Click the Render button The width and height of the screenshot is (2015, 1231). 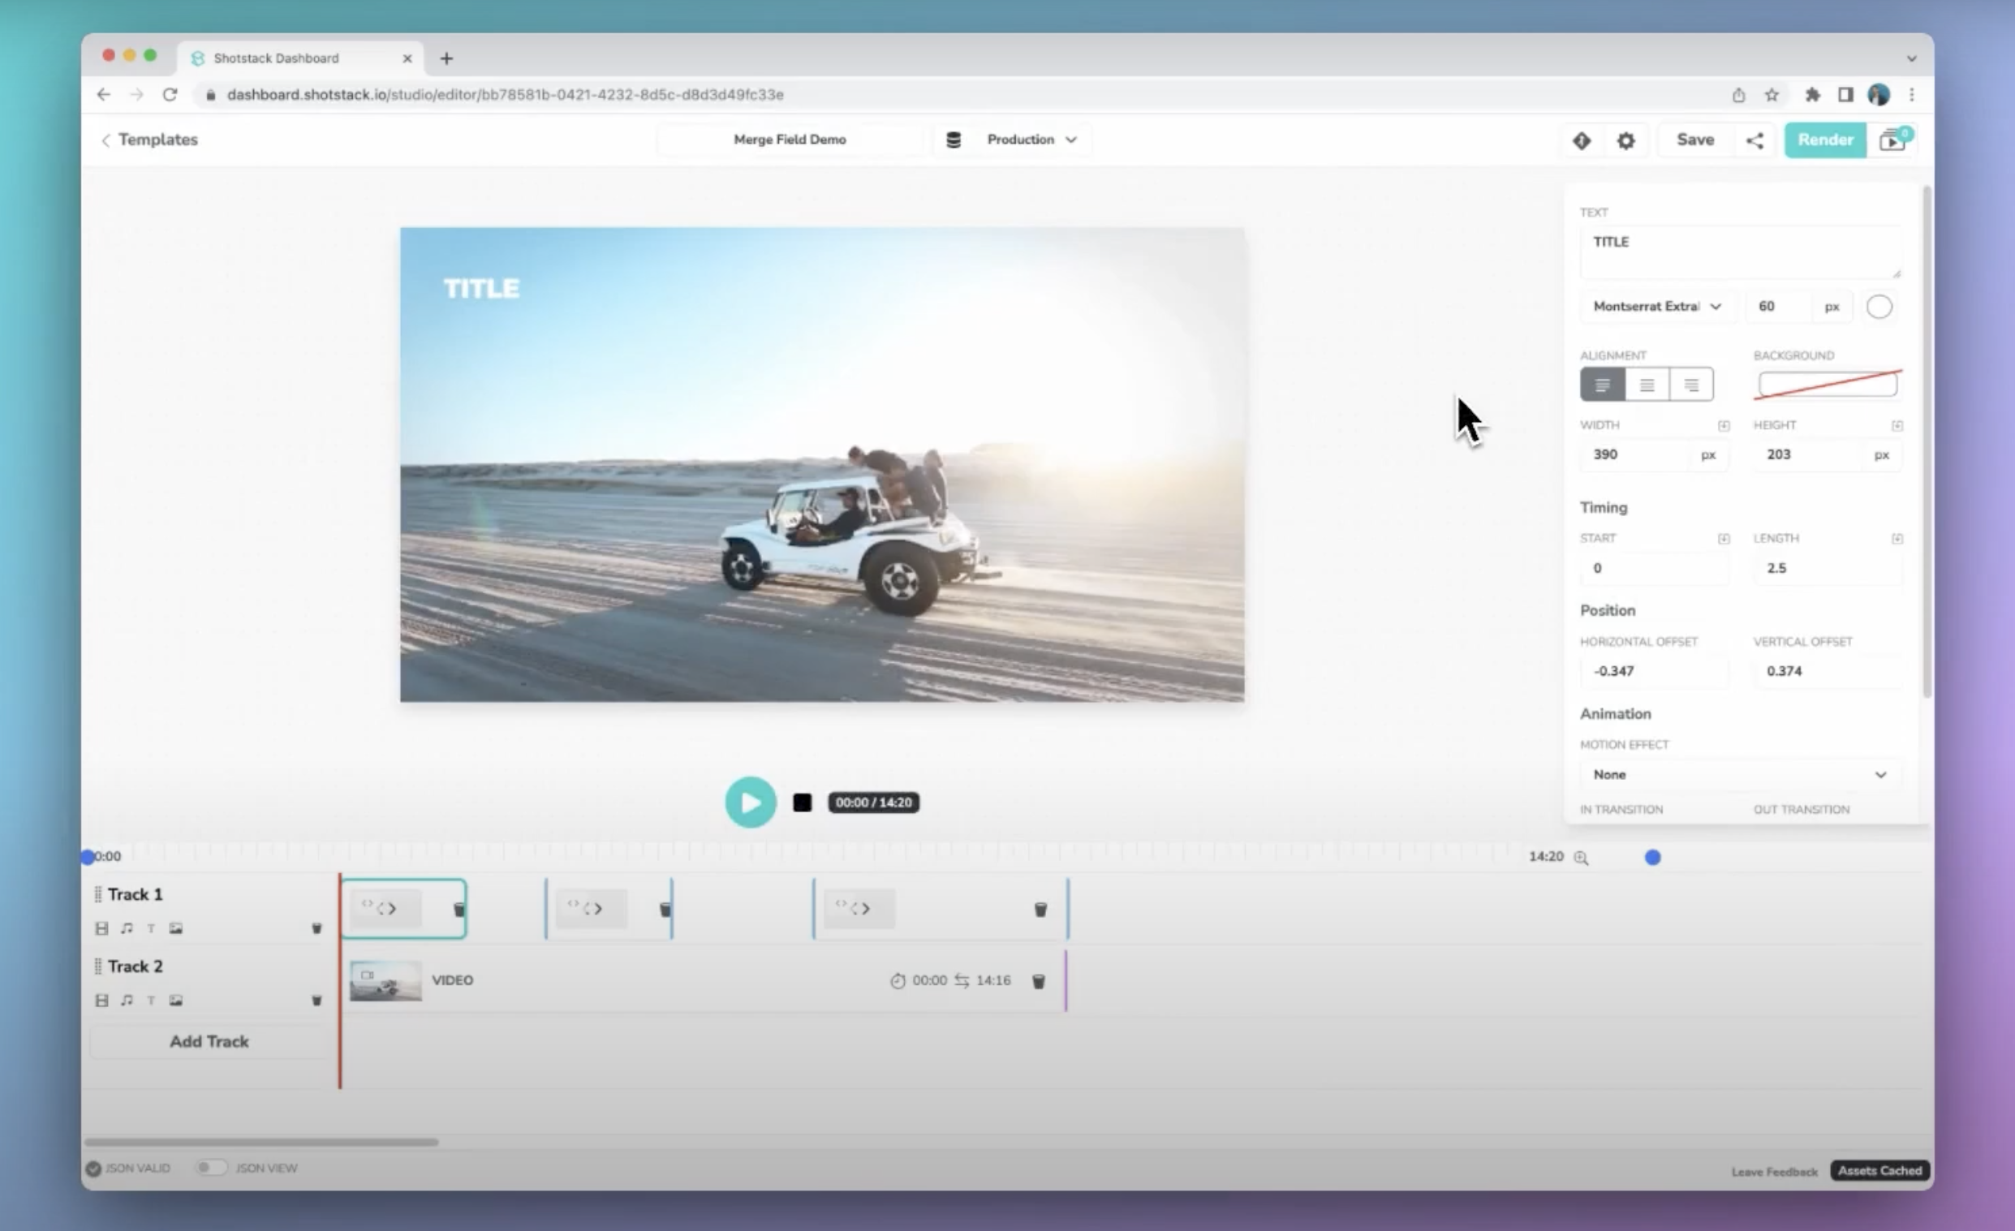(1824, 140)
